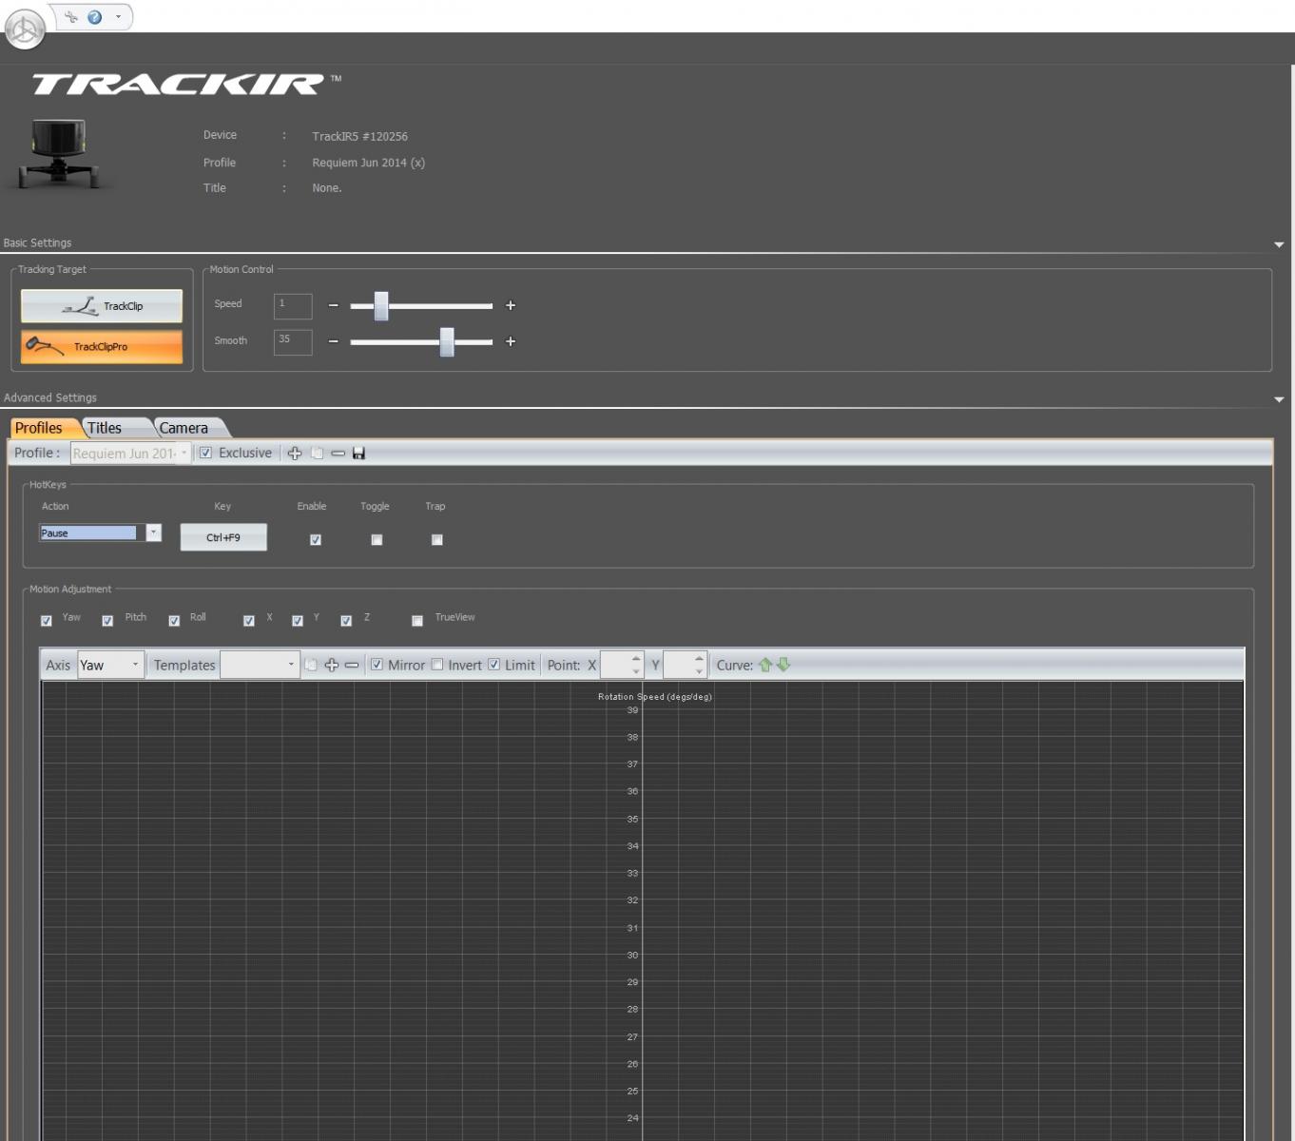Click the wrench settings icon

71,17
